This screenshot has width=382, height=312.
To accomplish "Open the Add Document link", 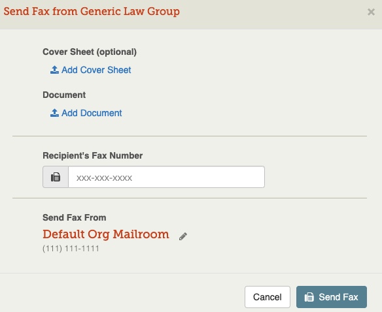I will (x=86, y=113).
